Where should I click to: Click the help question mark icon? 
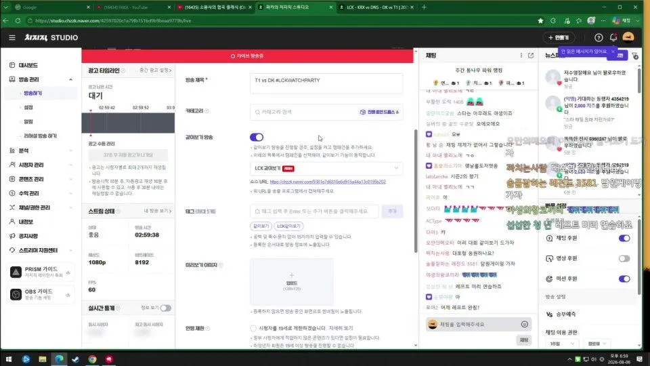(x=598, y=37)
